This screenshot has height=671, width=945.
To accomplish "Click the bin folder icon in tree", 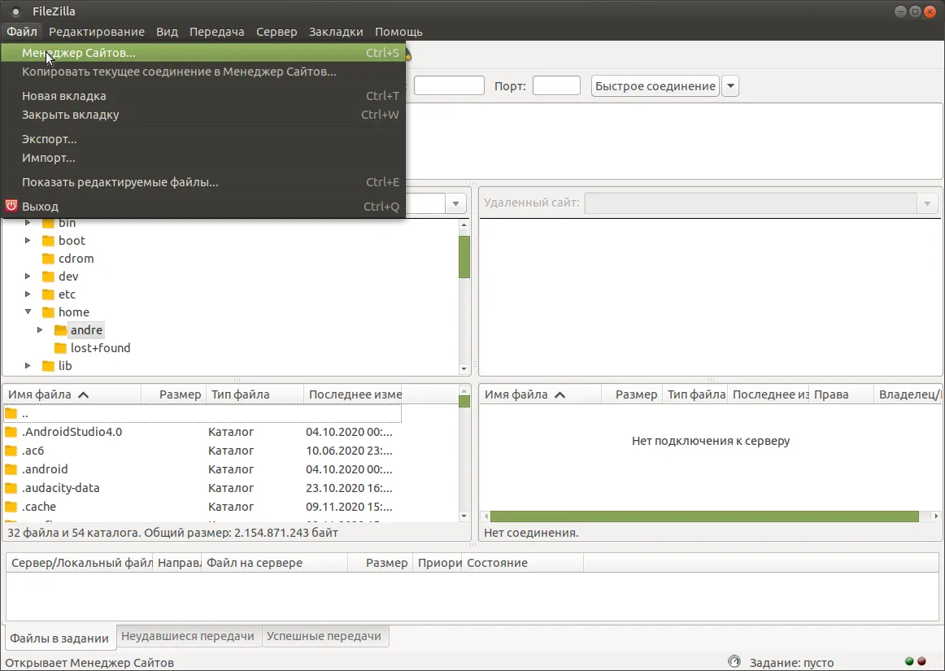I will pos(48,223).
